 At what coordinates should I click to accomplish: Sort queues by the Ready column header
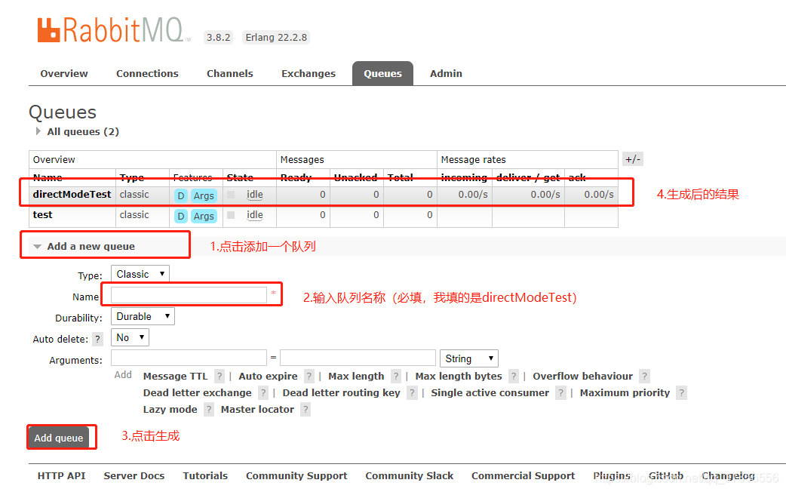click(x=296, y=177)
